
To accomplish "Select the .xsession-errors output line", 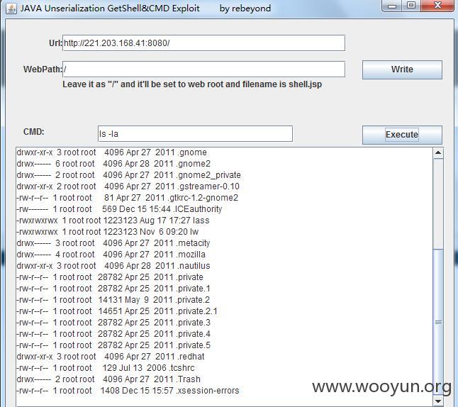I will pos(128,391).
